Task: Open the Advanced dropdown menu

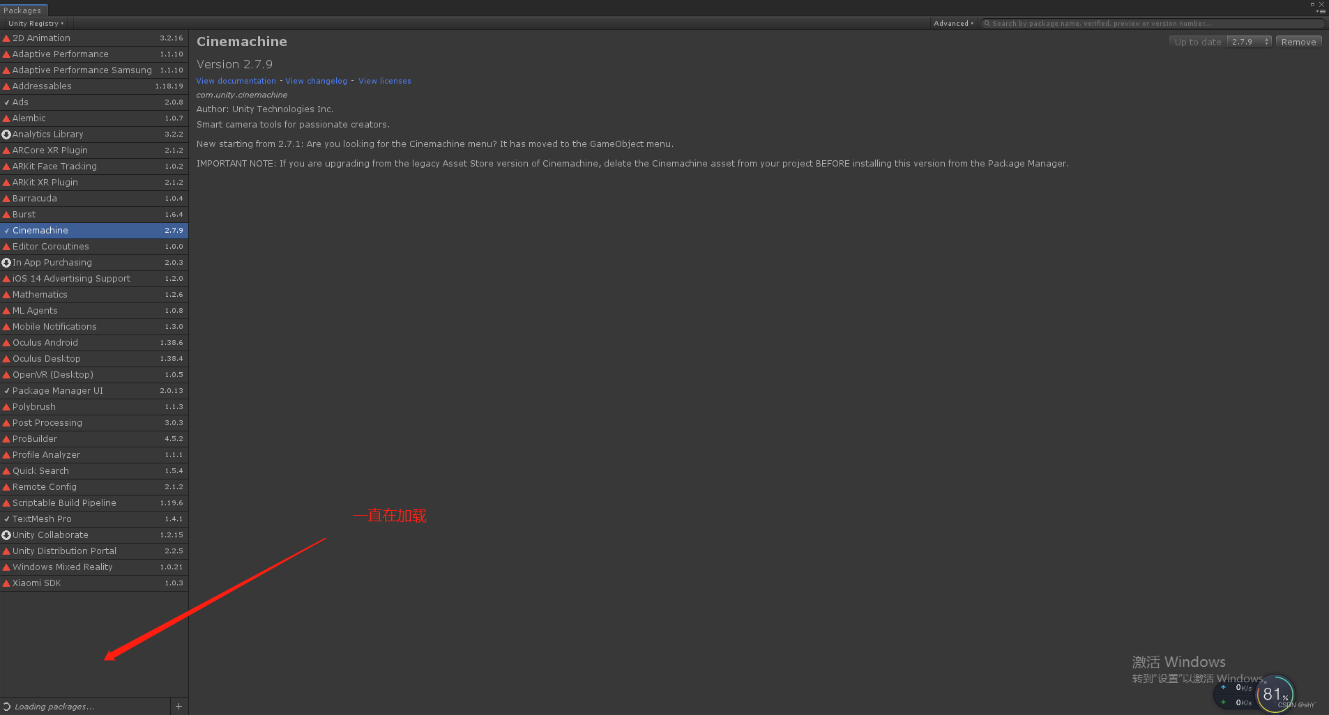Action: [952, 23]
